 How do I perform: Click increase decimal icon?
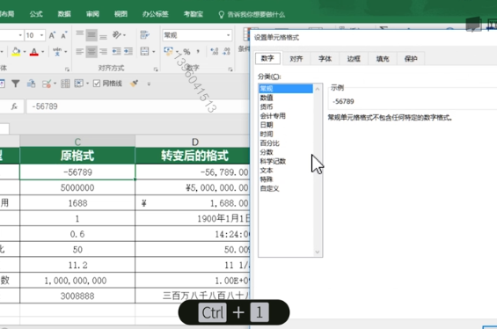point(215,51)
